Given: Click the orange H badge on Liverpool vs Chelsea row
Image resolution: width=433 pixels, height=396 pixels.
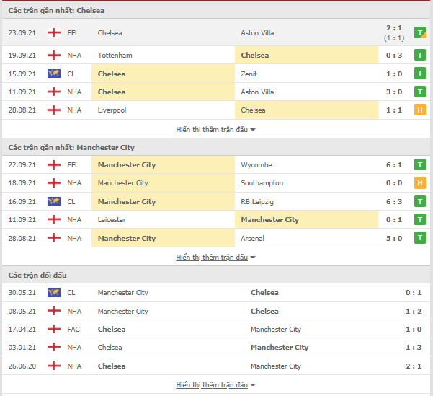Looking at the screenshot, I should (x=420, y=110).
